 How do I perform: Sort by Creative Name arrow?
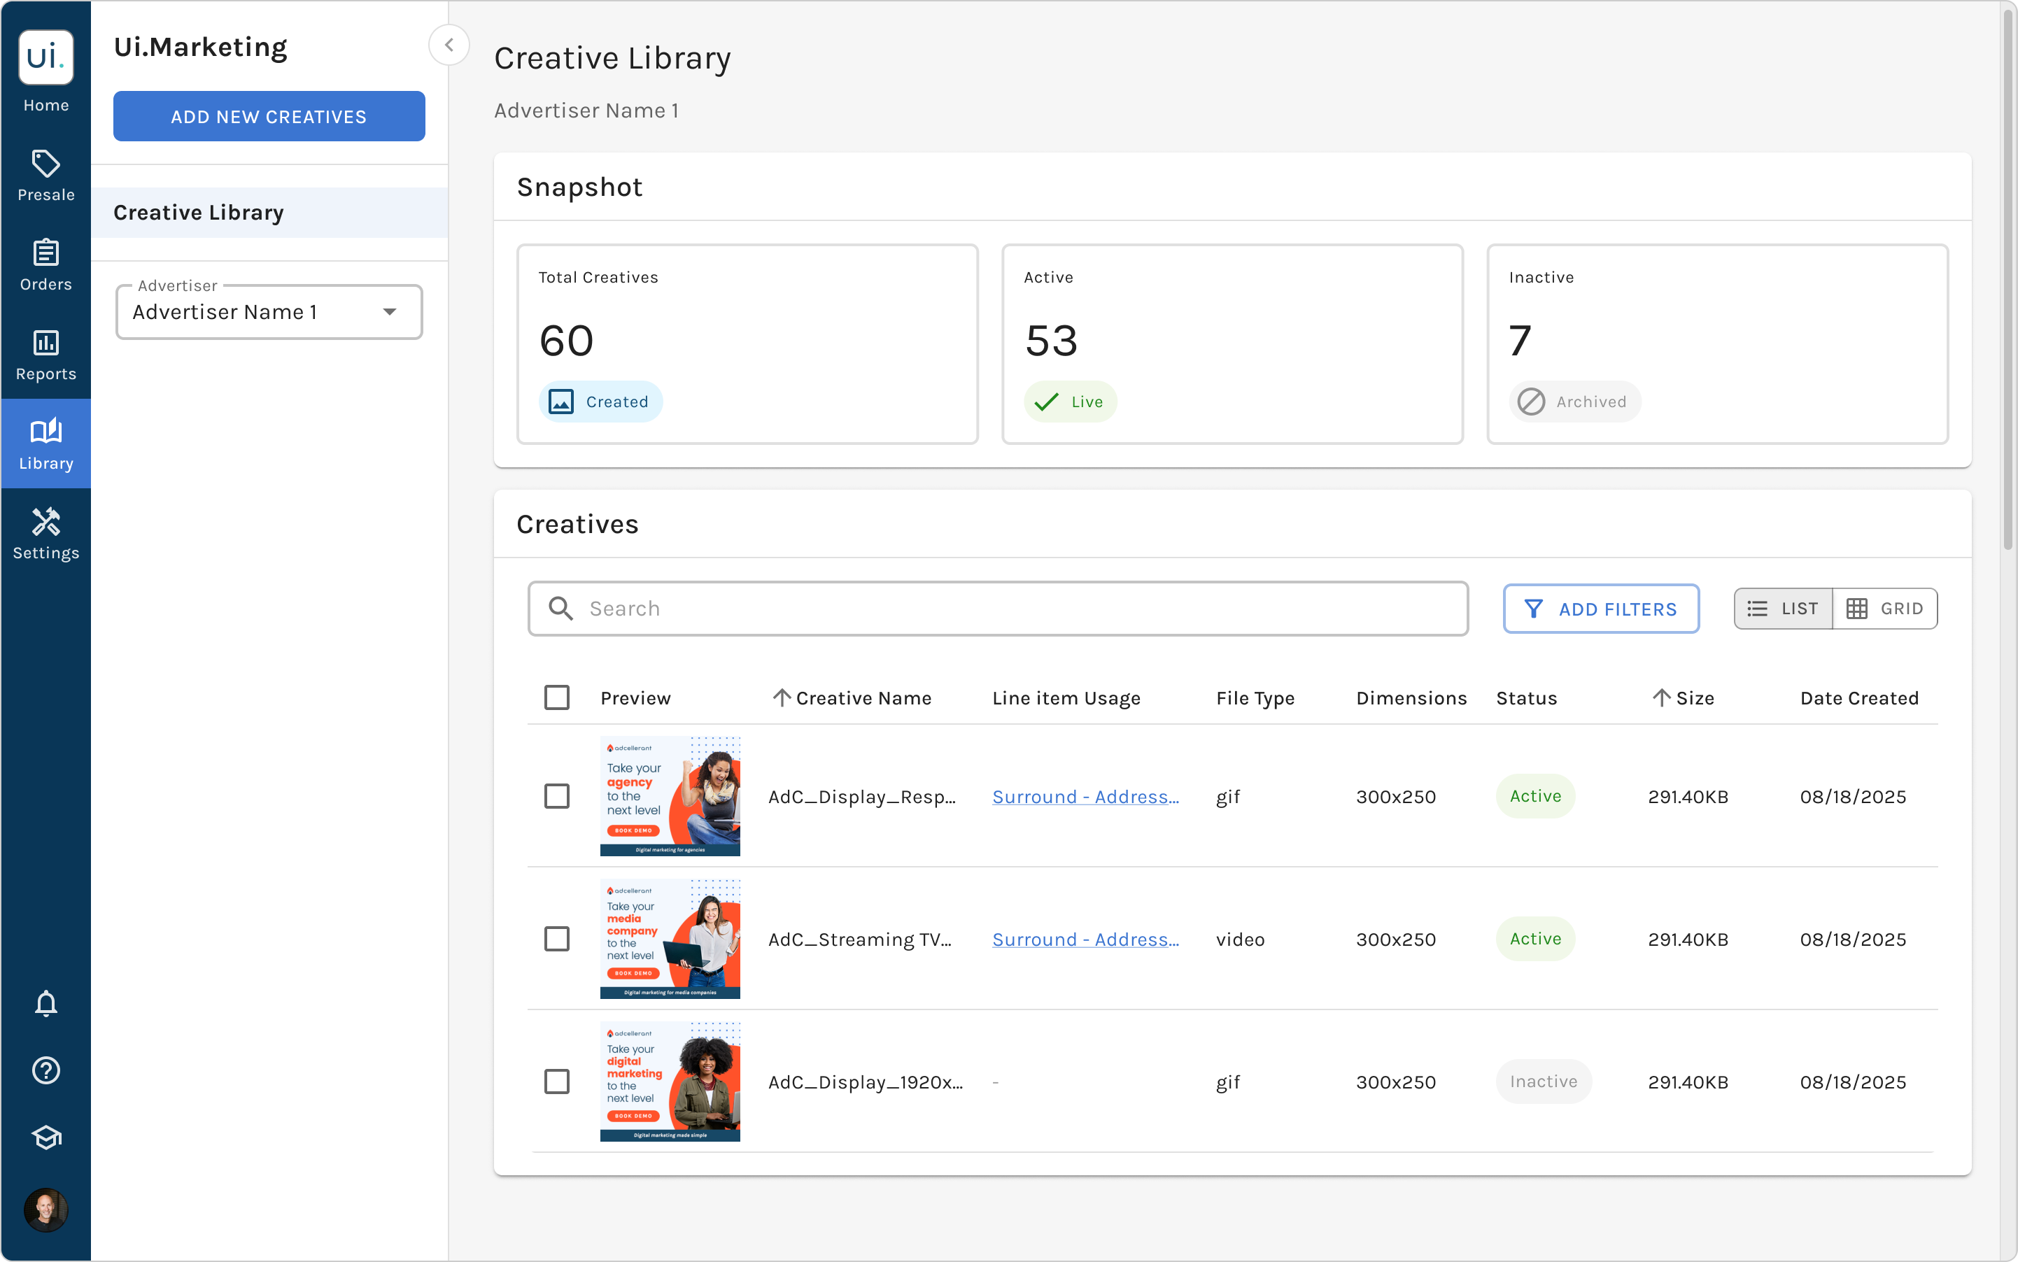click(782, 697)
